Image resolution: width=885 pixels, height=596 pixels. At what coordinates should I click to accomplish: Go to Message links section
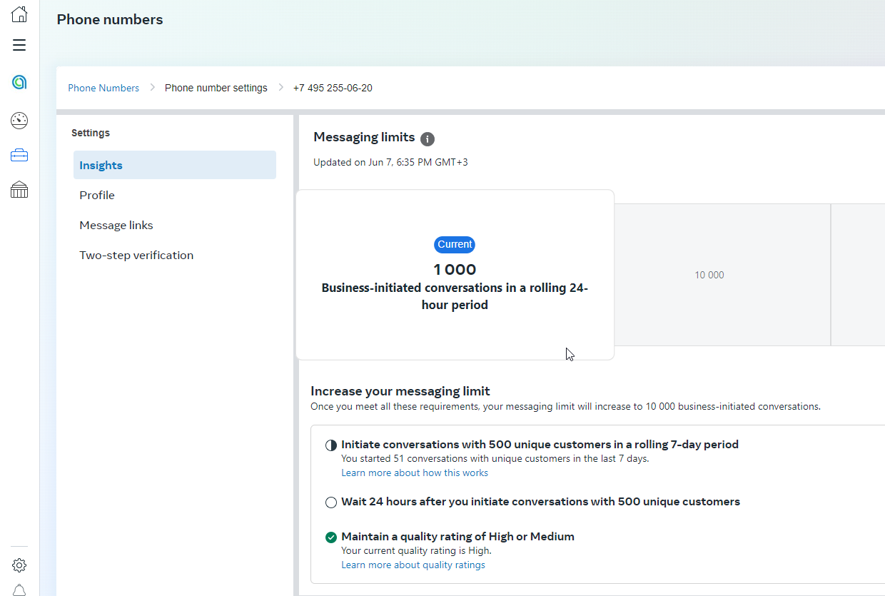pos(116,225)
